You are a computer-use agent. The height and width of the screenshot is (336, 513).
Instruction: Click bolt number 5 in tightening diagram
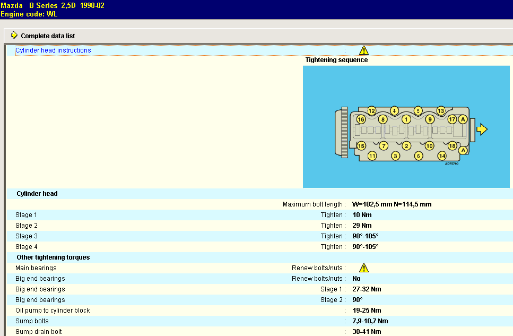(418, 111)
